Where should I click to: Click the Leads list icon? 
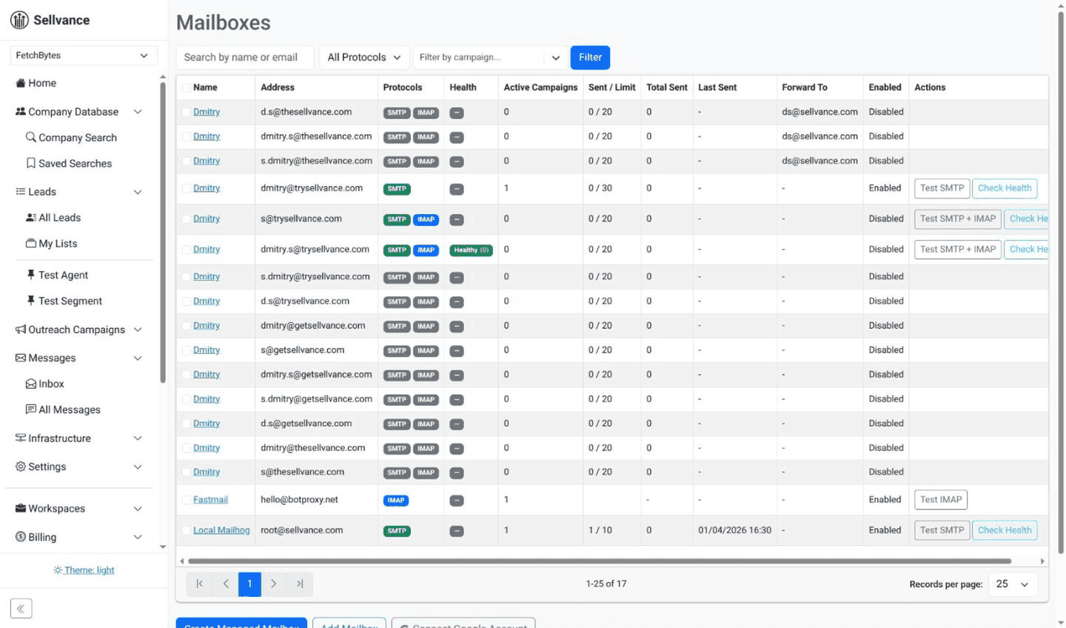pyautogui.click(x=21, y=191)
